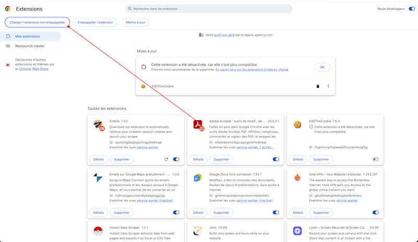Click the Adobe Acrobat extension icon
Image resolution: width=418 pixels, height=242 pixels.
199,125
